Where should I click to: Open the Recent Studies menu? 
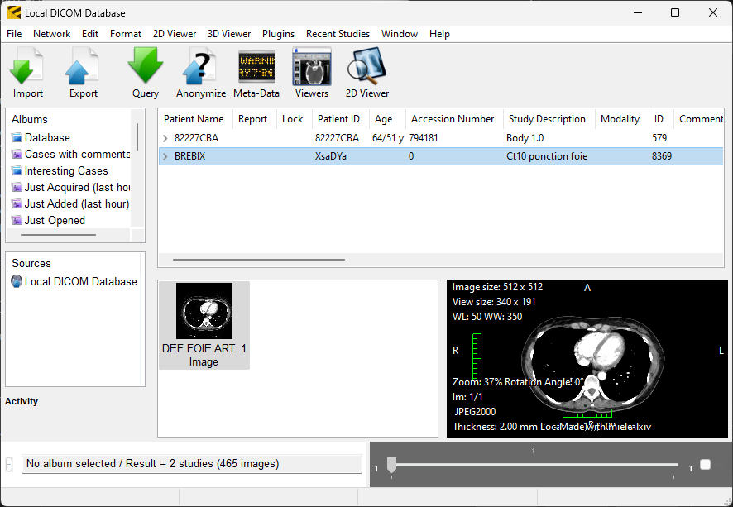click(338, 34)
